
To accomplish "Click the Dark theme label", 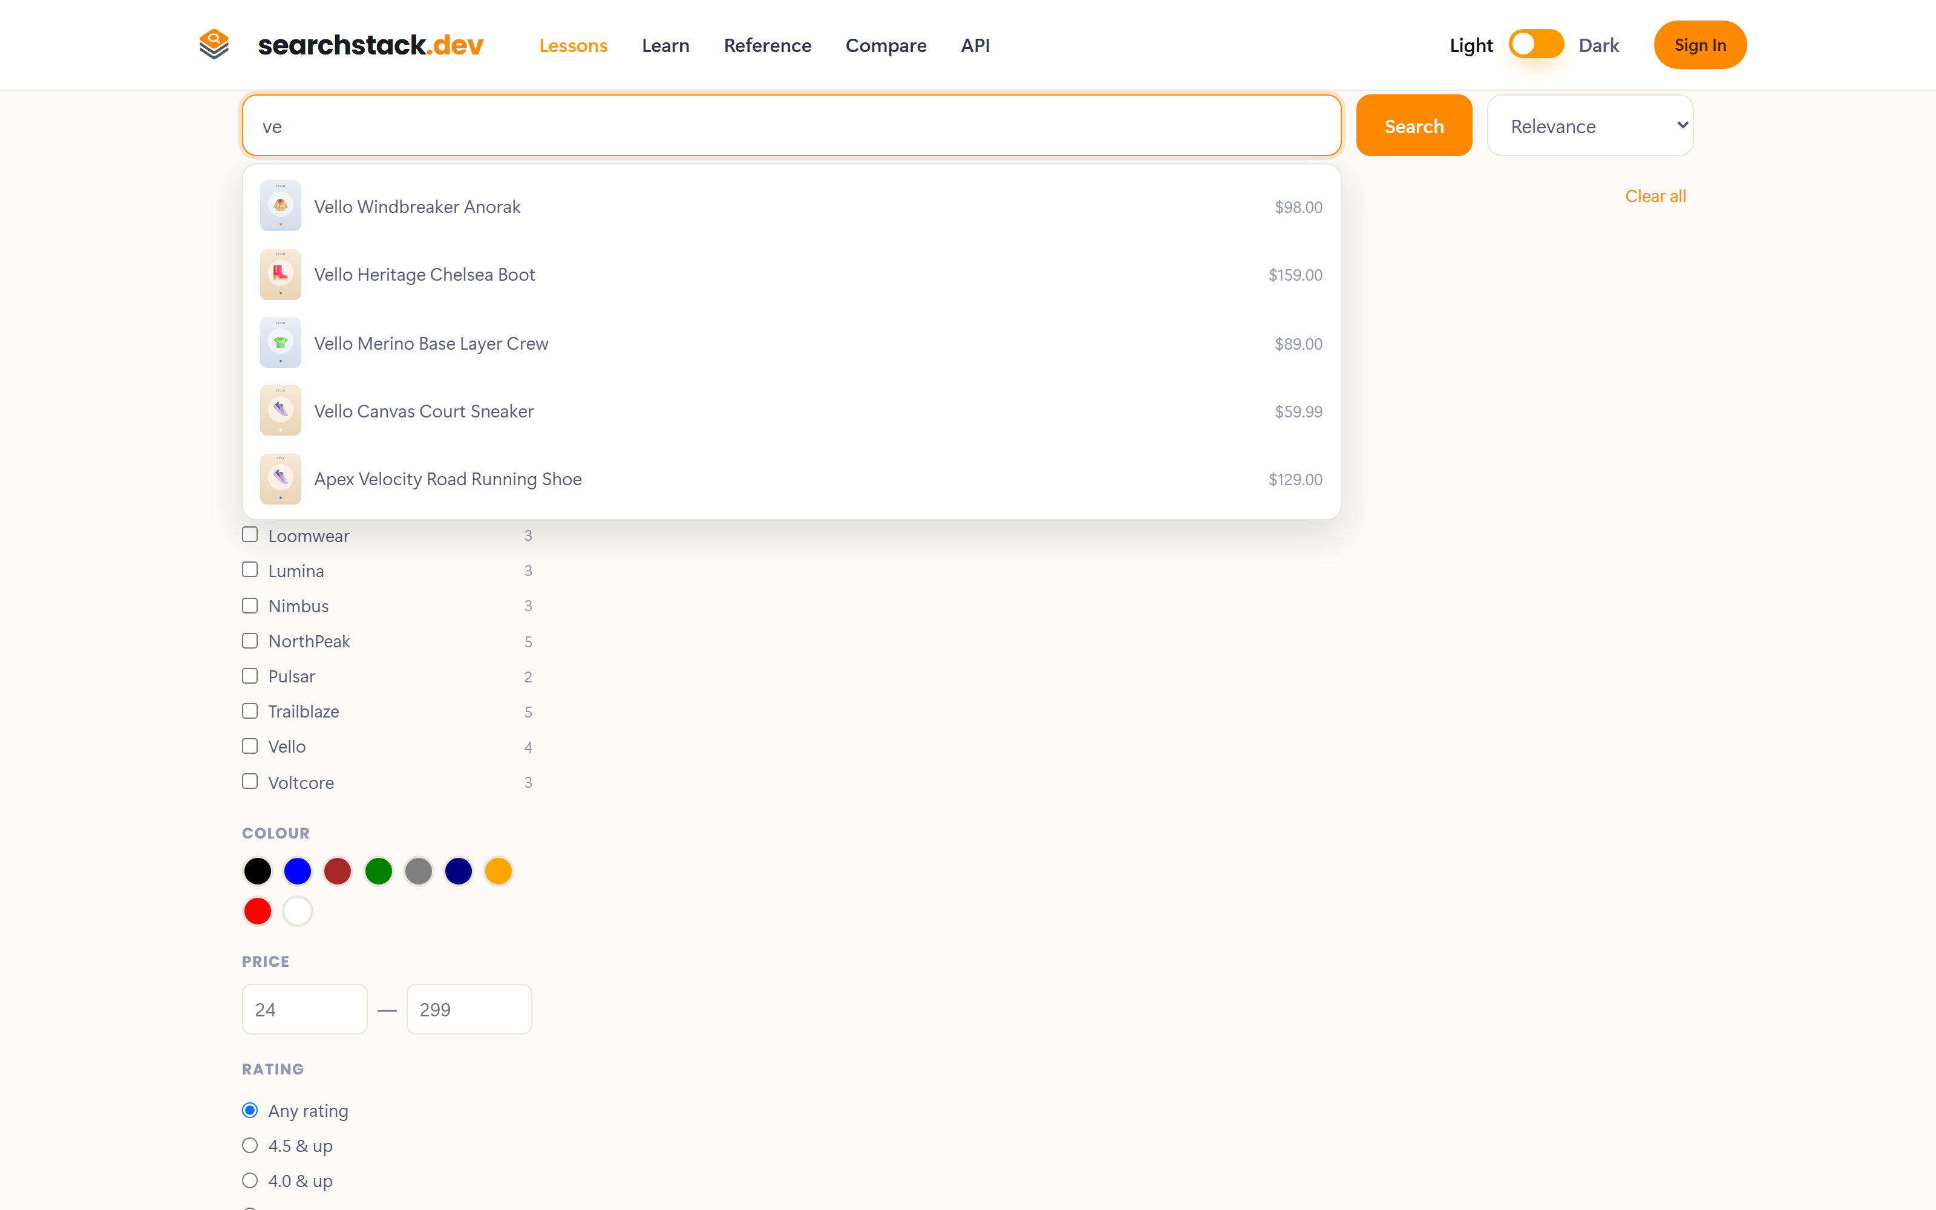I will point(1598,45).
